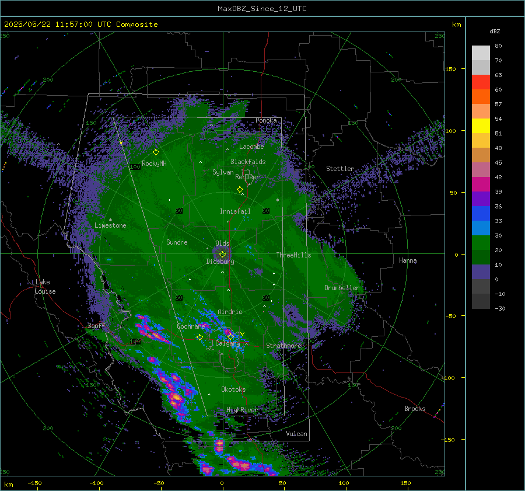Click the -30 value in the dBZ legend
This screenshot has height=491, width=525.
(x=500, y=308)
